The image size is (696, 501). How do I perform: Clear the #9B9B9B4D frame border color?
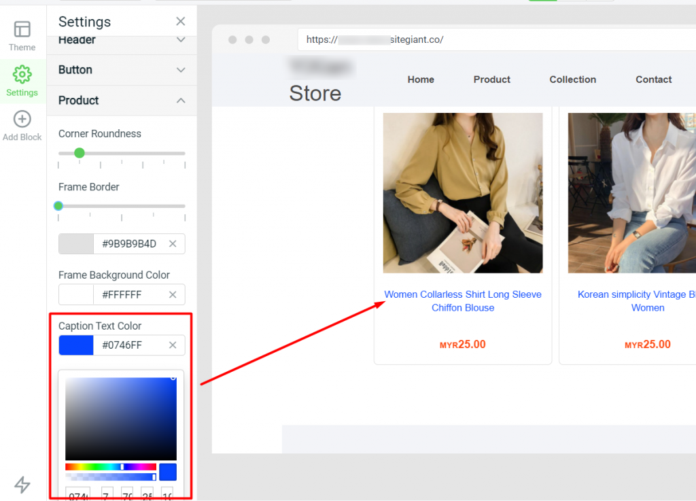[173, 243]
